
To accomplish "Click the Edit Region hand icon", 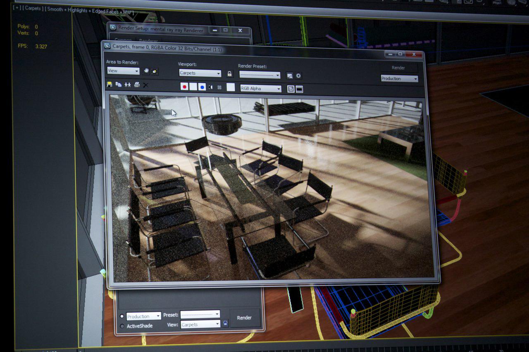I will click(x=146, y=71).
